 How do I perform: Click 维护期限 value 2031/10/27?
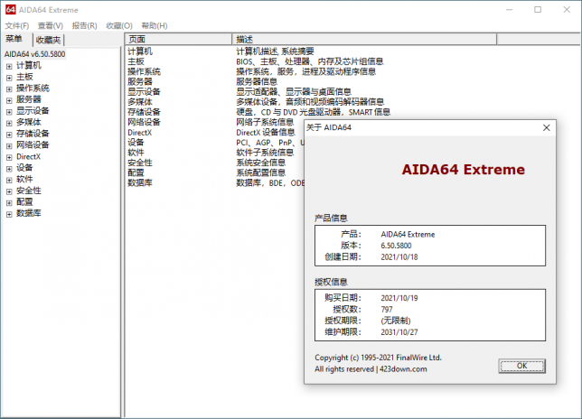pyautogui.click(x=399, y=332)
